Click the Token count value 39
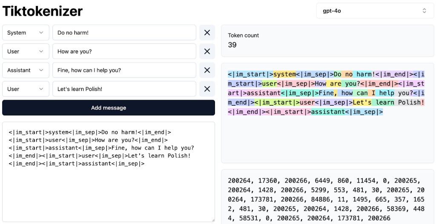Viewport: 436px width, 224px height. 232,45
